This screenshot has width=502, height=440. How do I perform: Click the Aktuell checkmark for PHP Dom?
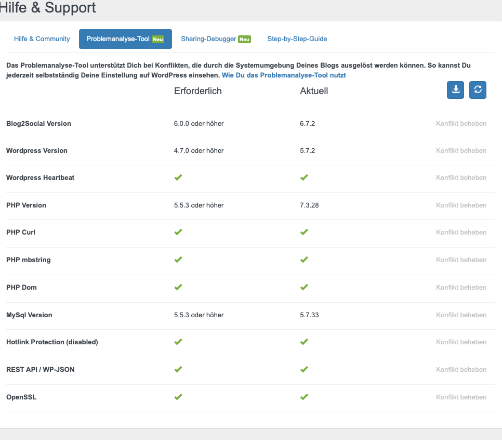pos(304,287)
